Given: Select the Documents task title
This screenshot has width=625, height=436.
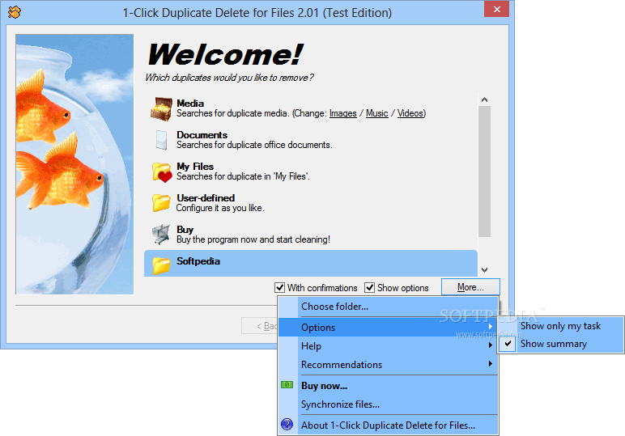Looking at the screenshot, I should pos(202,135).
